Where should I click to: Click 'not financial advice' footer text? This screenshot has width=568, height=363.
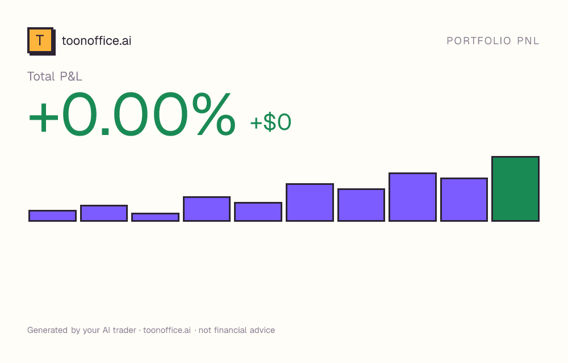(x=237, y=330)
